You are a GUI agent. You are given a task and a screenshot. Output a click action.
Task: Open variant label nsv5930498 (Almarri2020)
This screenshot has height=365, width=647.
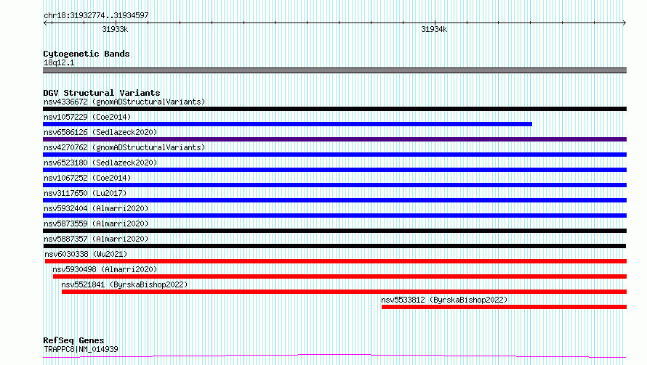point(105,269)
